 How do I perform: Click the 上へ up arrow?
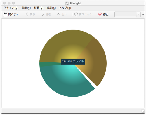tap(59, 14)
